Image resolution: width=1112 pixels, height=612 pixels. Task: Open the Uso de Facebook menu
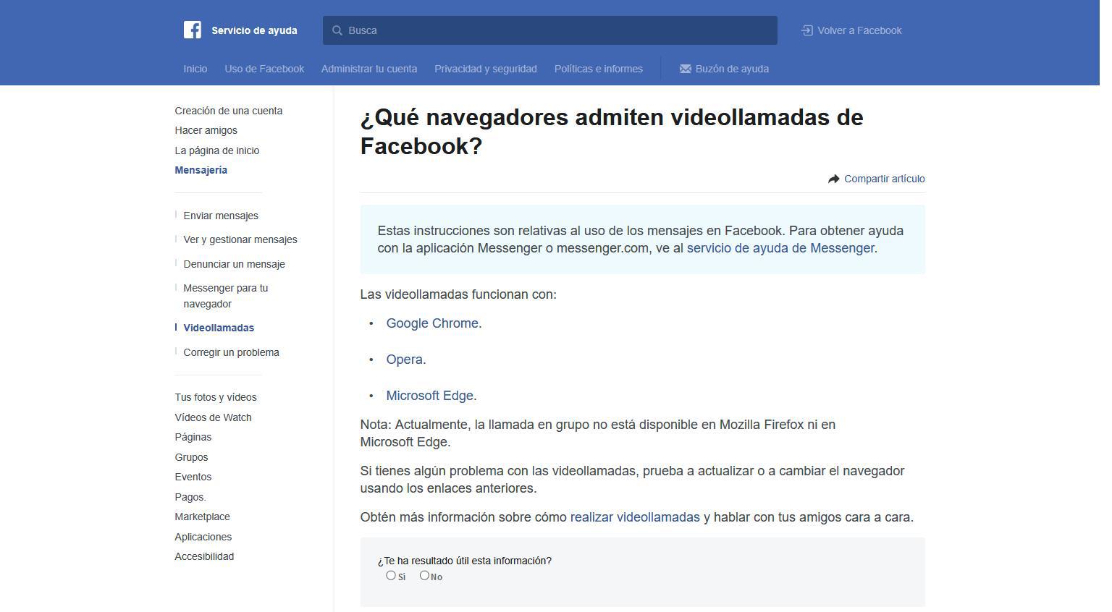[264, 69]
